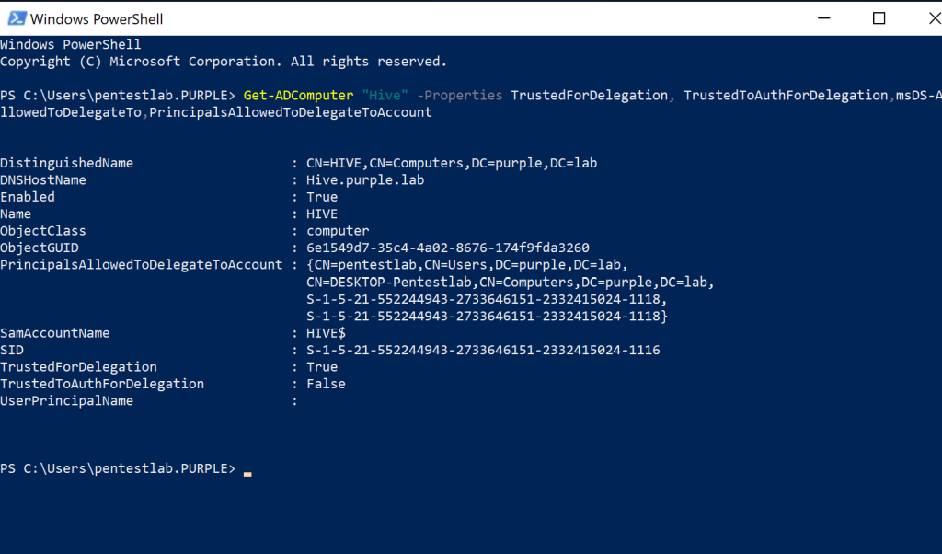Click the Hive.purple.lab DNS host name
The height and width of the screenshot is (554, 942).
pyautogui.click(x=365, y=180)
